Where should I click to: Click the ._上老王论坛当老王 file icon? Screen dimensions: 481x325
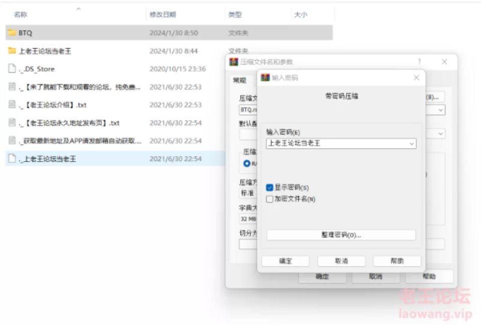(x=13, y=159)
